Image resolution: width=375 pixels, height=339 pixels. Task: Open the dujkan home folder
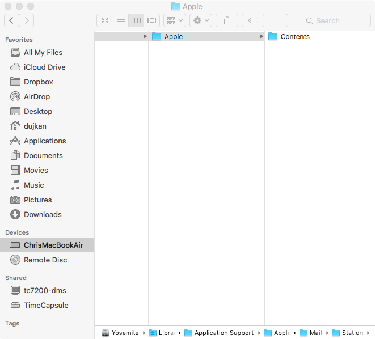(47, 126)
